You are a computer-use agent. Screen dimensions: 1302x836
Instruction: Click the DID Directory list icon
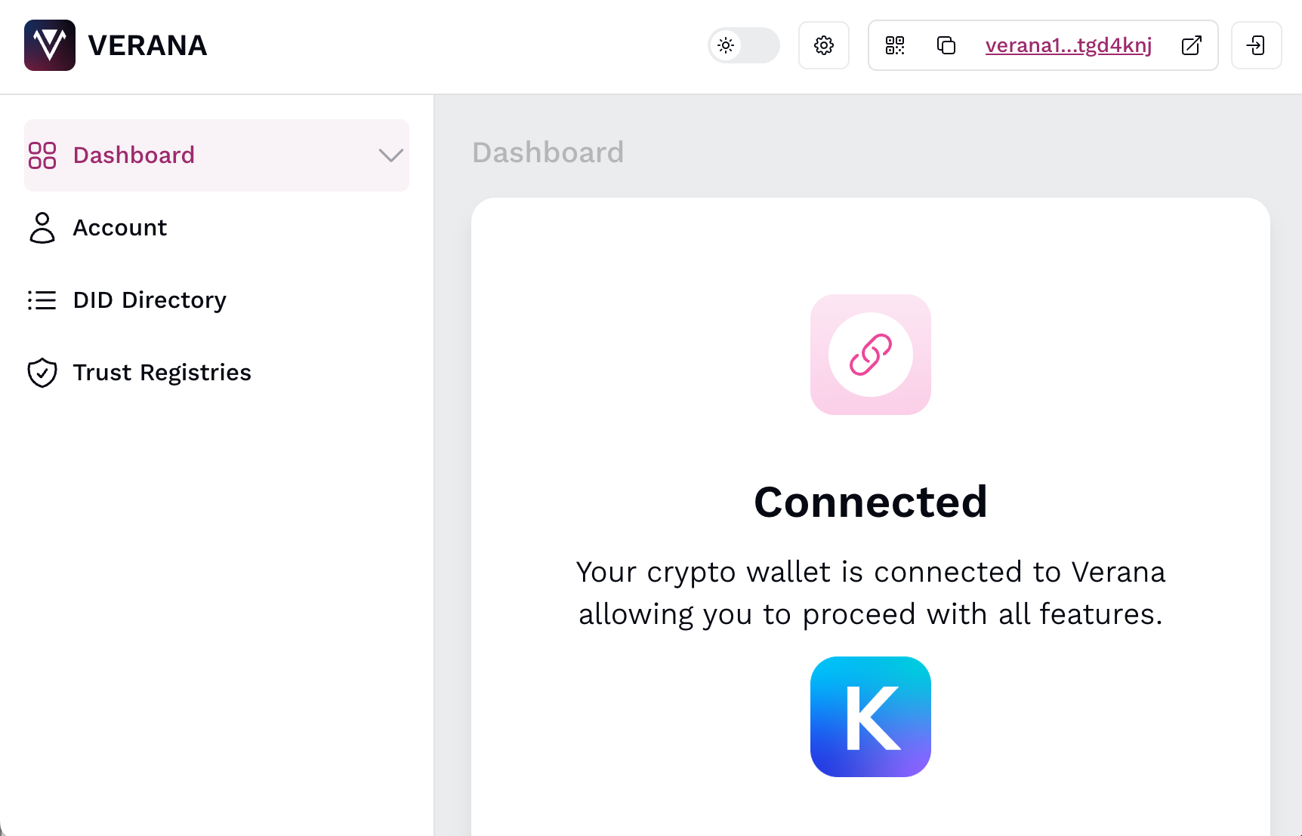click(x=42, y=300)
